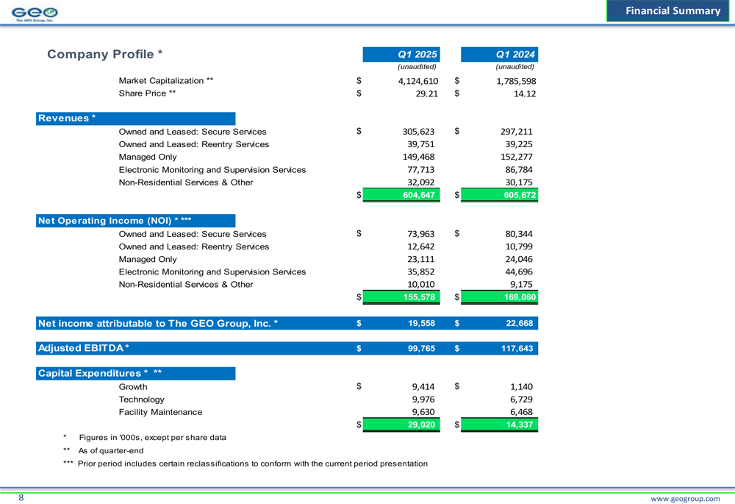
Task: Select the Q1 2025 column header
Action: (x=401, y=54)
